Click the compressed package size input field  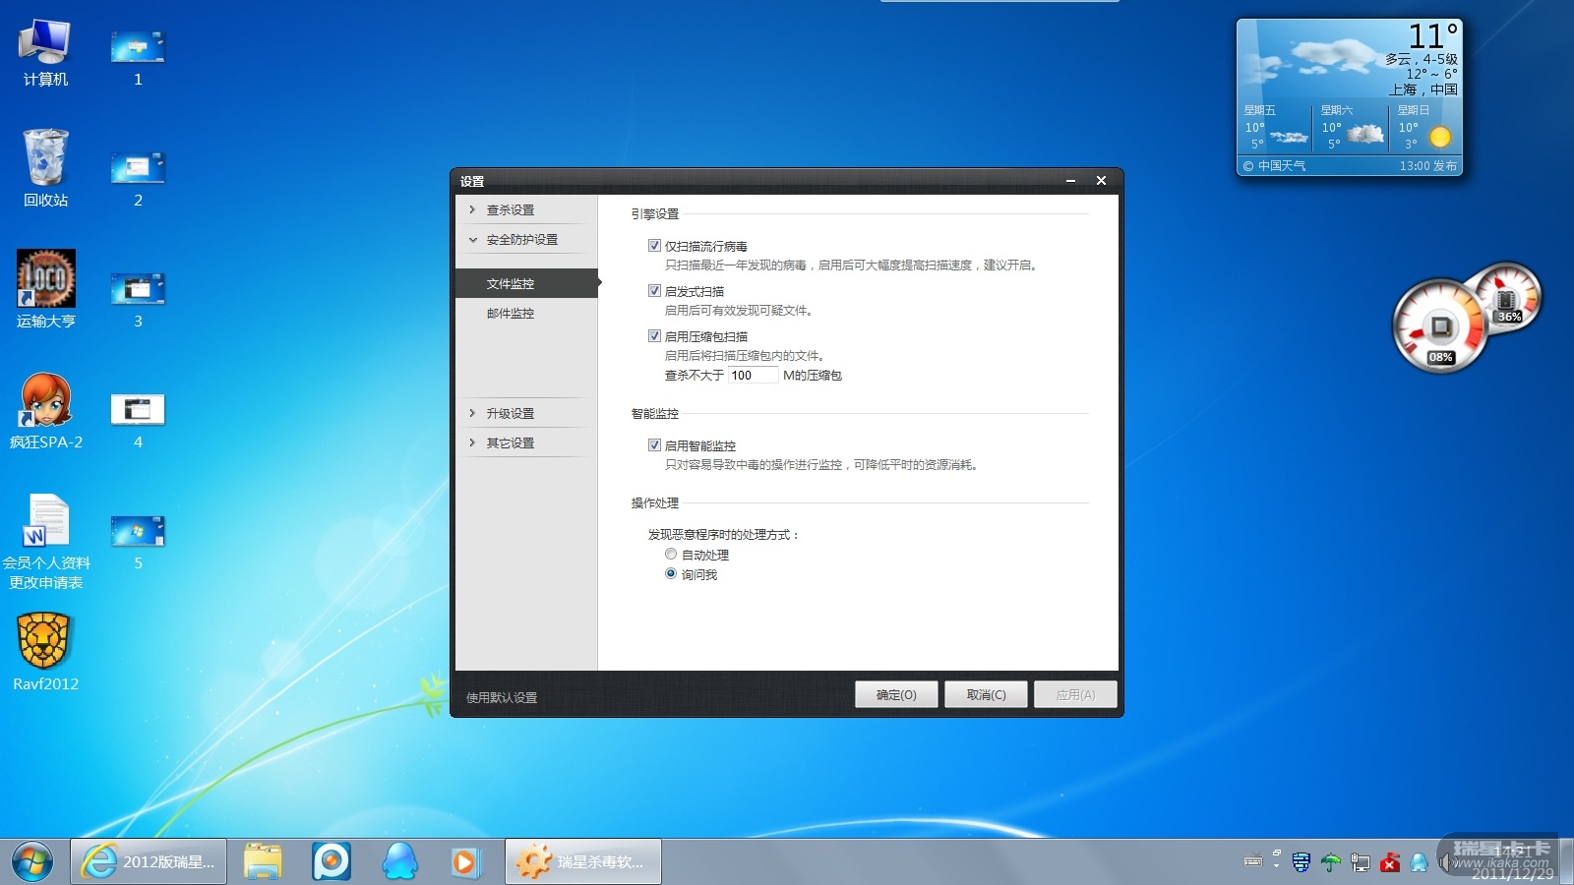[753, 376]
